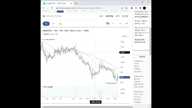Viewport: 192px width, 108px height.
Task: Click the 최저 663 low label
Action: coord(111,83)
